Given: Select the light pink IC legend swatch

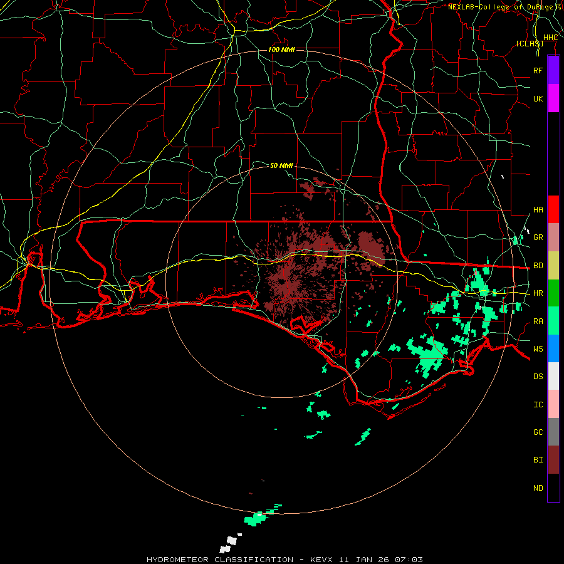Looking at the screenshot, I should point(553,404).
